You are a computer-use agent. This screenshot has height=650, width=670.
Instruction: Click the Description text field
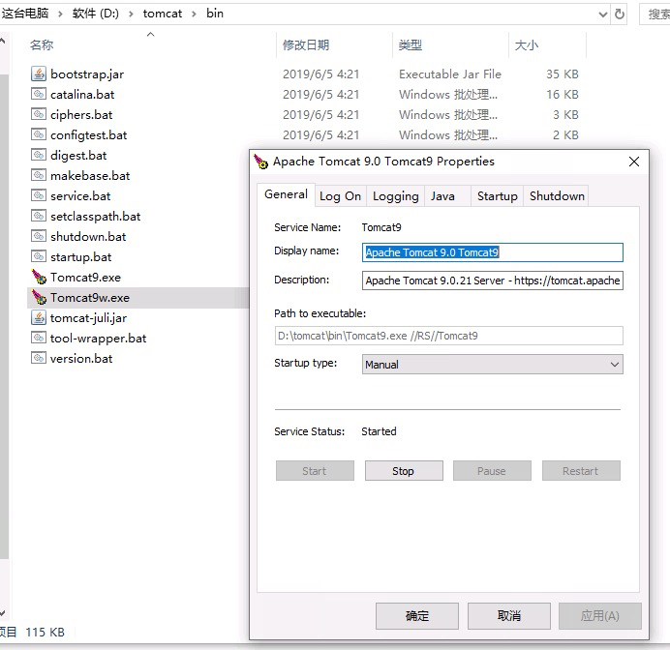(x=492, y=281)
